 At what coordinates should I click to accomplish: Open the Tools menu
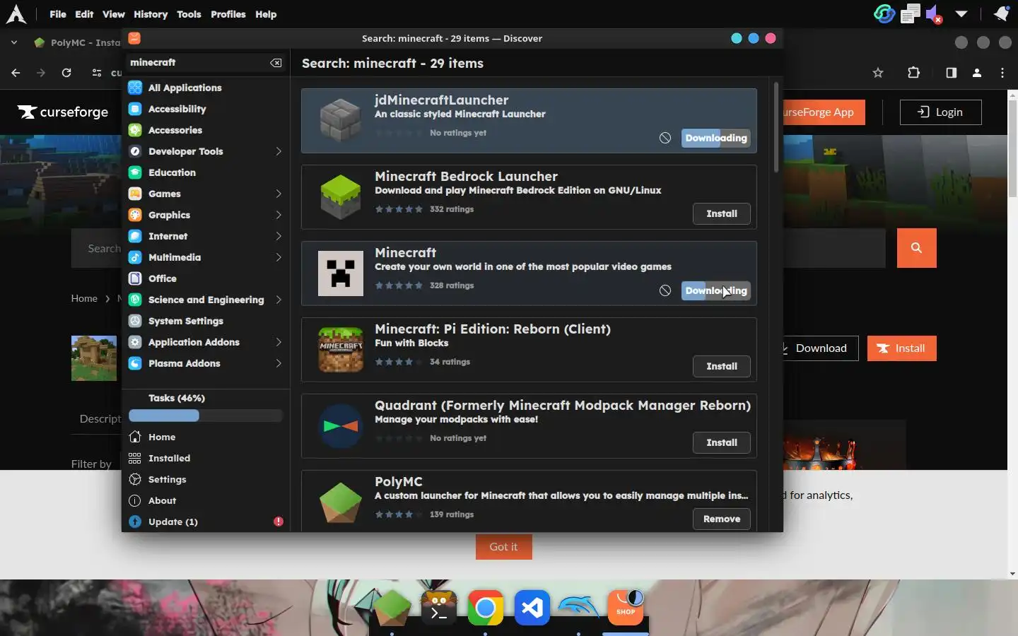tap(189, 14)
